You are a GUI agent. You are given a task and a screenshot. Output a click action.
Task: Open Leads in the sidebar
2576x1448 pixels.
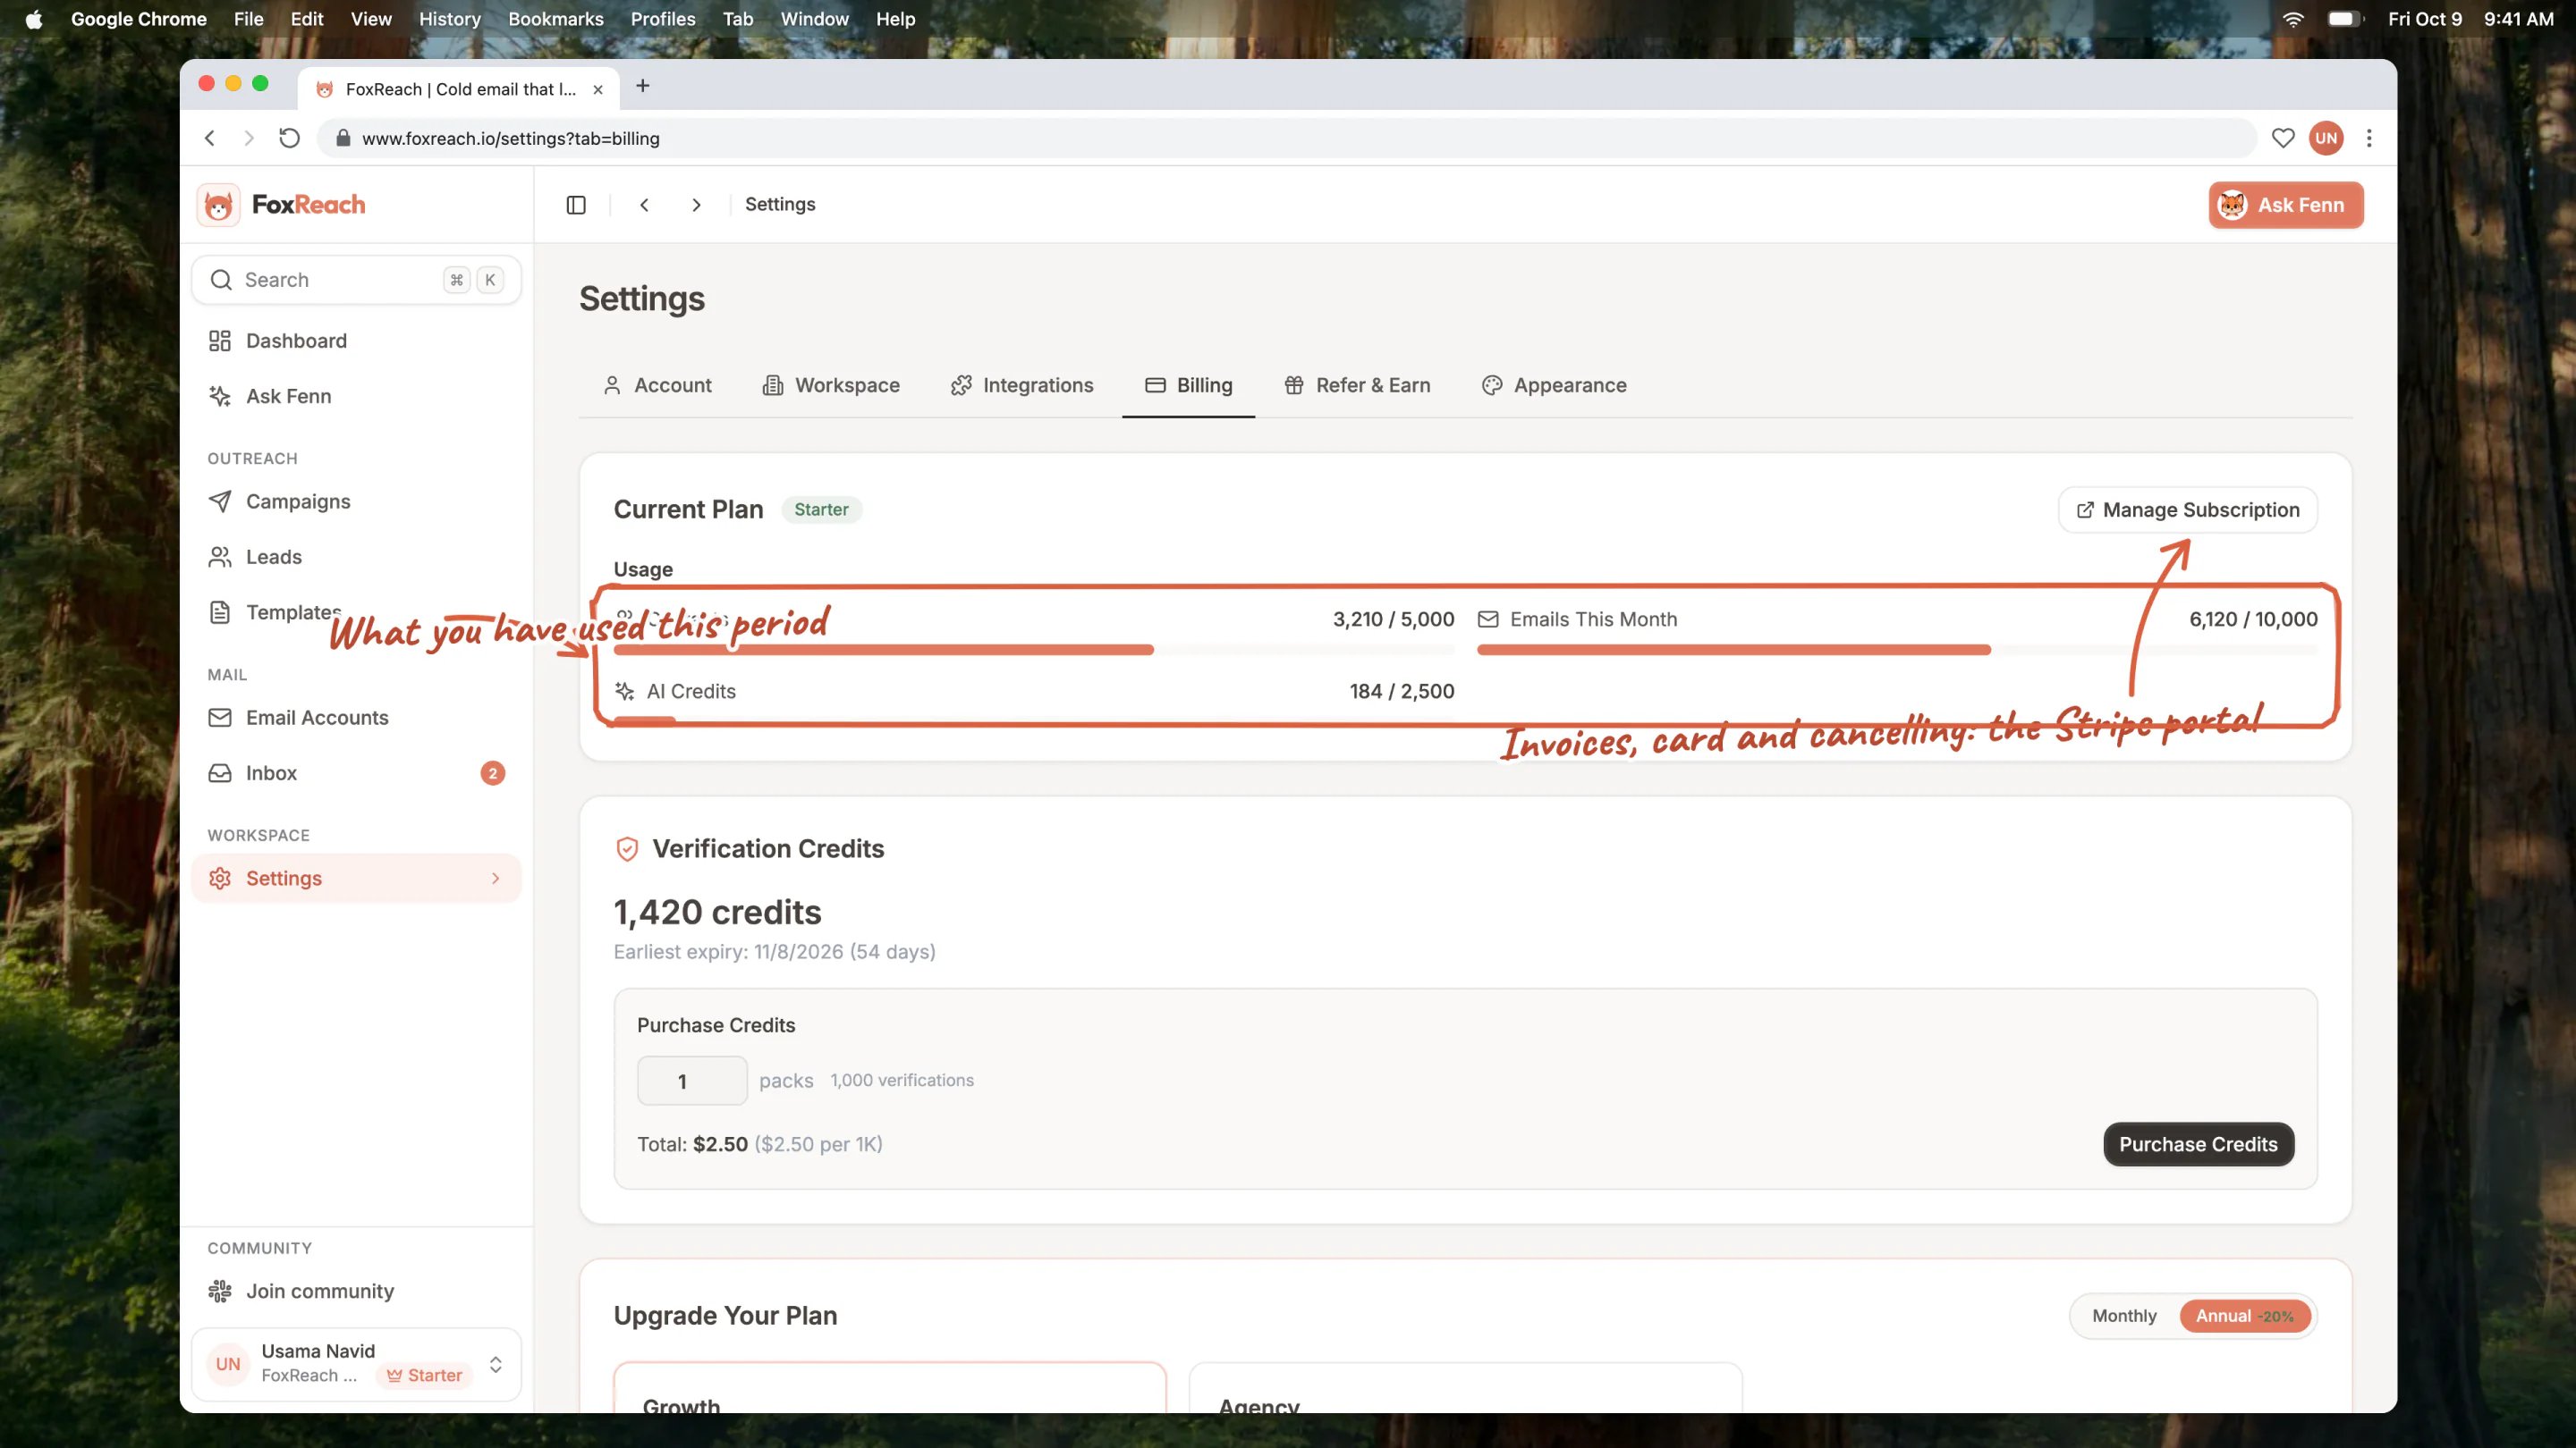[x=356, y=557]
